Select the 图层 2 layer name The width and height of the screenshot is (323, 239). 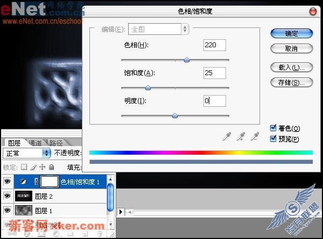pyautogui.click(x=44, y=196)
